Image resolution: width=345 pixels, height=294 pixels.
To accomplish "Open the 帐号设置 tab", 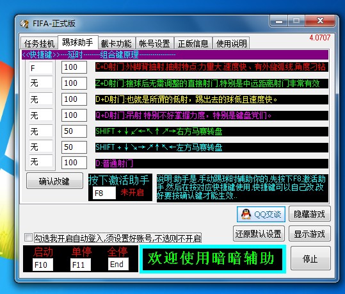I will tap(155, 43).
